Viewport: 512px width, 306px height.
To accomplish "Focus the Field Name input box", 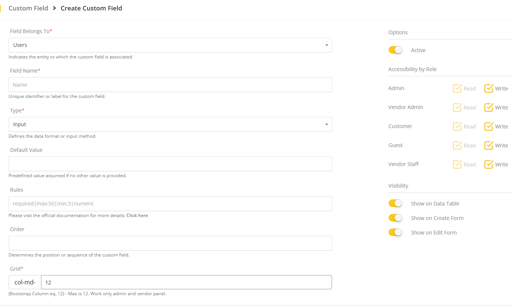I will (x=170, y=85).
